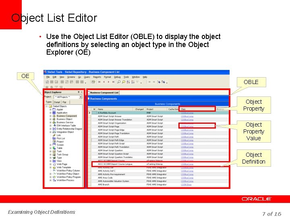
Task: Pin the Object Explorer pane
Action: pyautogui.click(x=79, y=92)
